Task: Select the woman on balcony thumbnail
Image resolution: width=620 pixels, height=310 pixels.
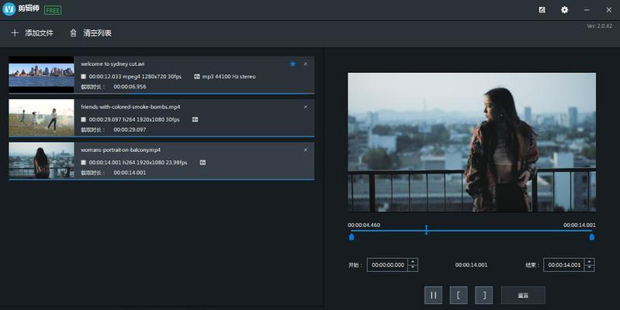Action: click(x=42, y=160)
